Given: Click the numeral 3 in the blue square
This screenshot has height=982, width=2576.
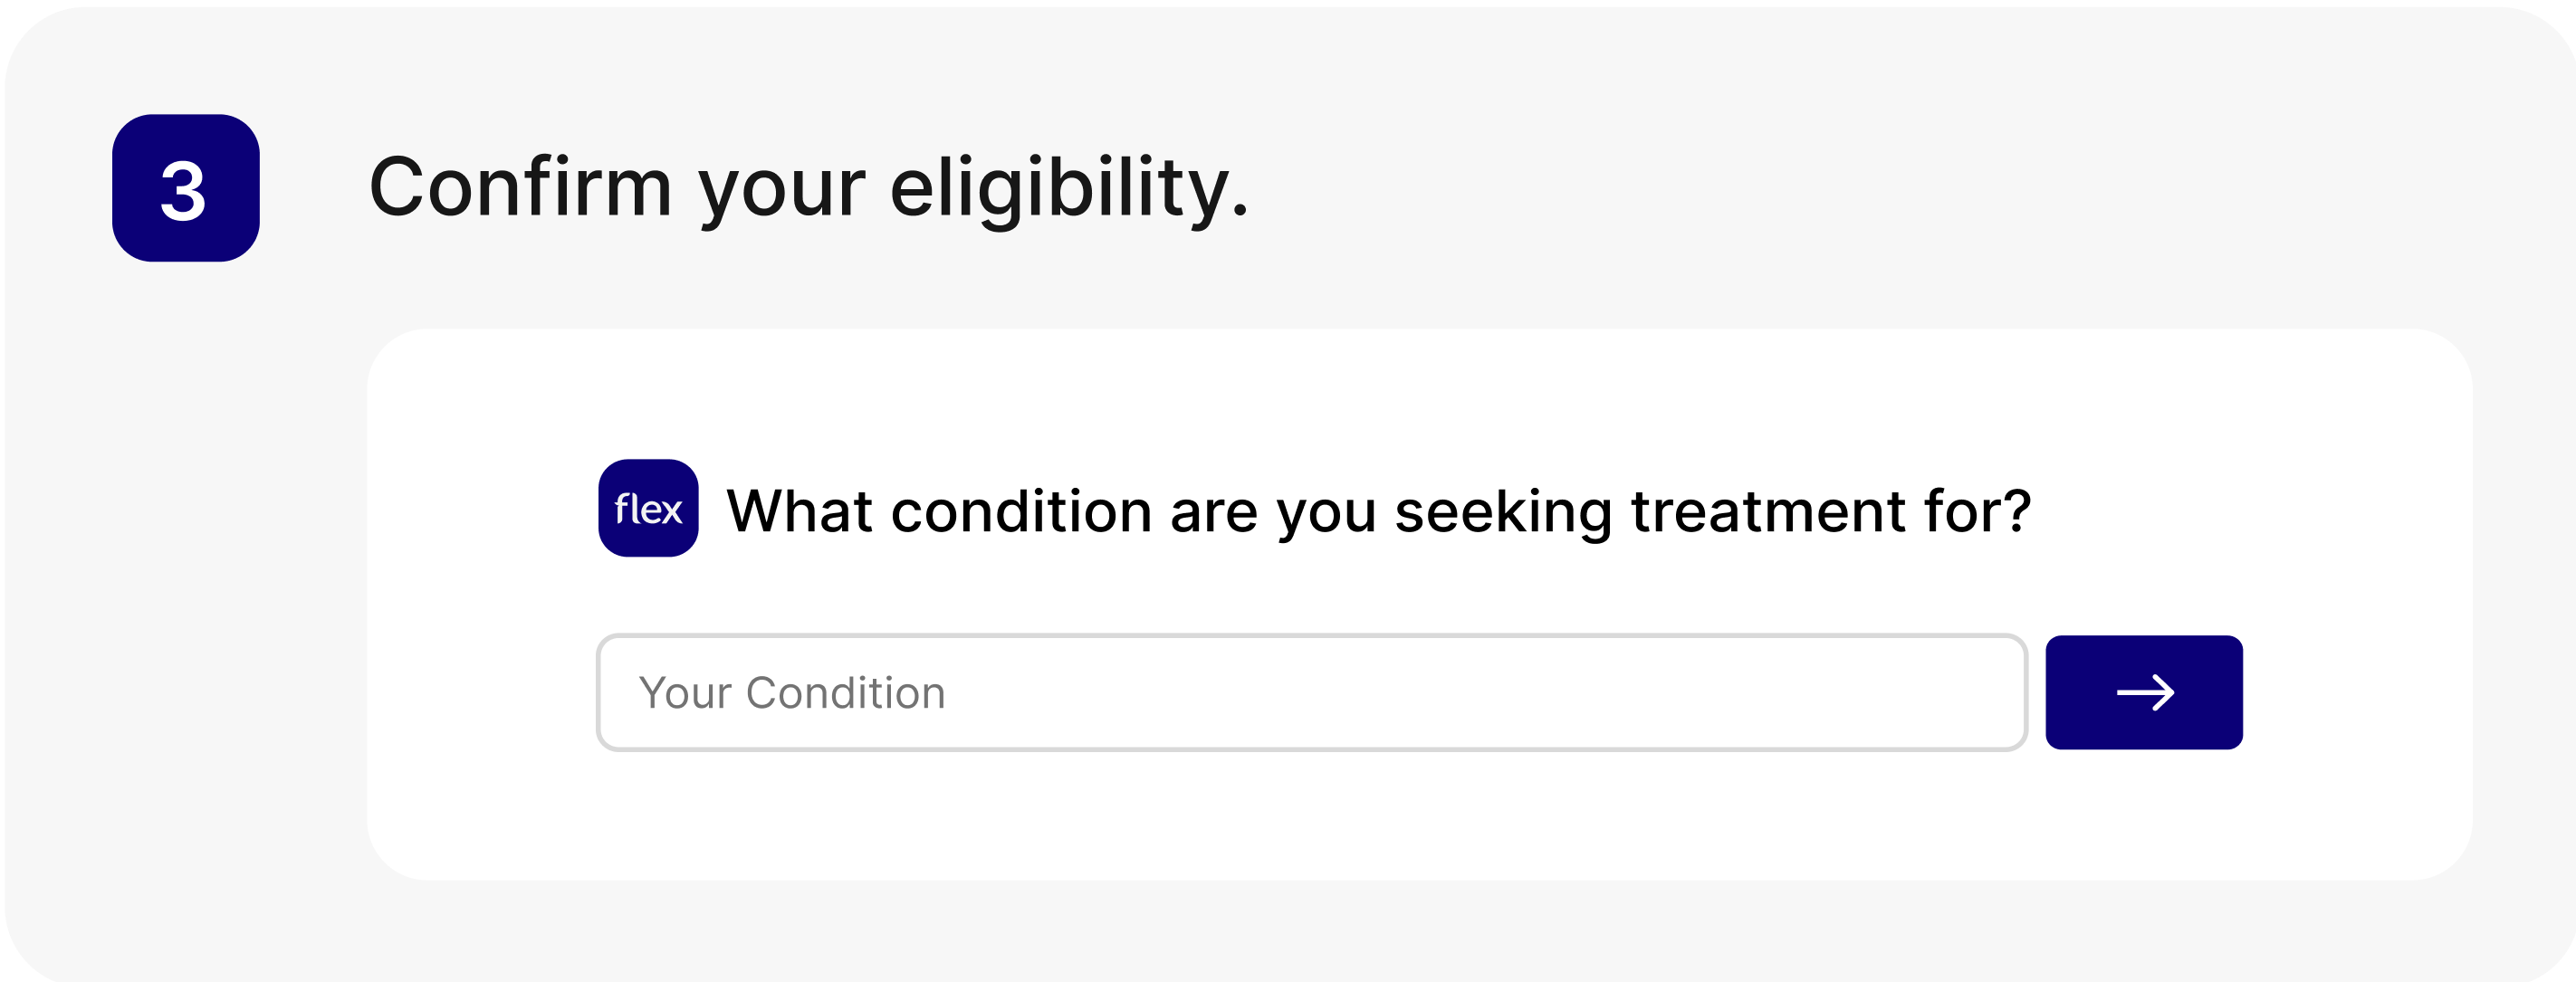Looking at the screenshot, I should (x=184, y=191).
